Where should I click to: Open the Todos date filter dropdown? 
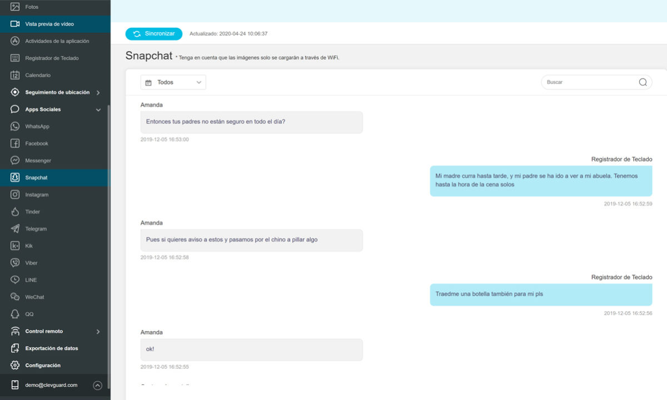click(x=173, y=82)
